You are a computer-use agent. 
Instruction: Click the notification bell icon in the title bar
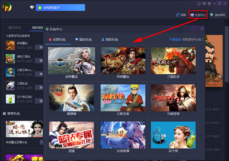[199, 3]
